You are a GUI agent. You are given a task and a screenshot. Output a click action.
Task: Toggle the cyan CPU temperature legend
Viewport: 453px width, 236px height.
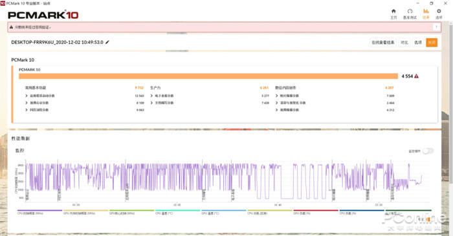pyautogui.click(x=178, y=212)
